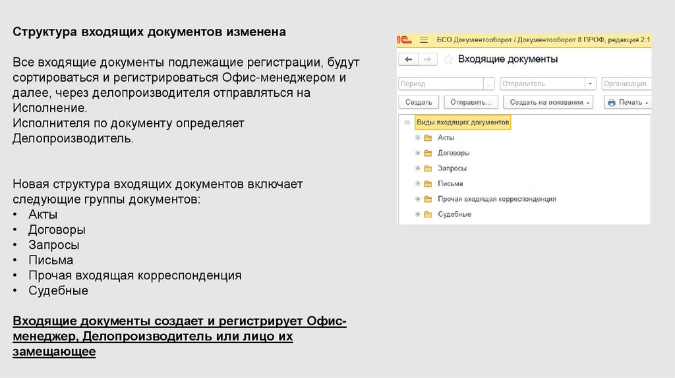675x378 pixels.
Task: Open the Печать dropdown button
Action: [628, 102]
